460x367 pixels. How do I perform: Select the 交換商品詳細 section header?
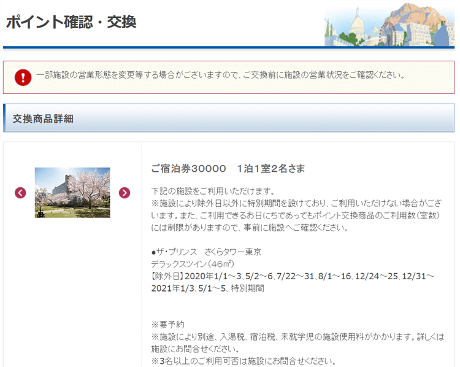[43, 118]
